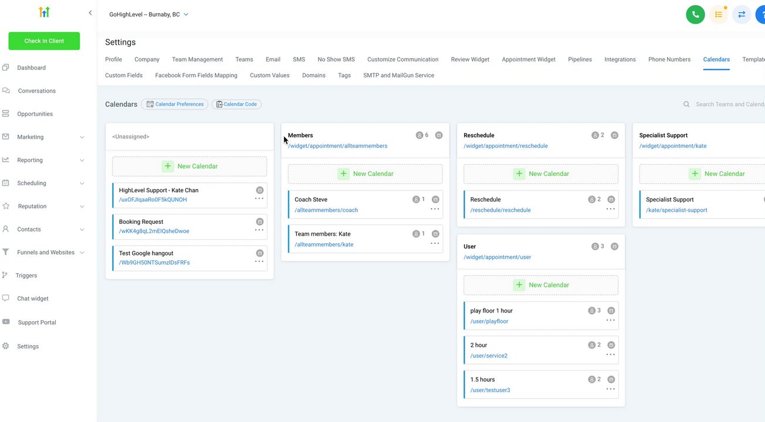This screenshot has width=765, height=422.
Task: Open the SMTP and MailGun Service tab
Action: [399, 75]
